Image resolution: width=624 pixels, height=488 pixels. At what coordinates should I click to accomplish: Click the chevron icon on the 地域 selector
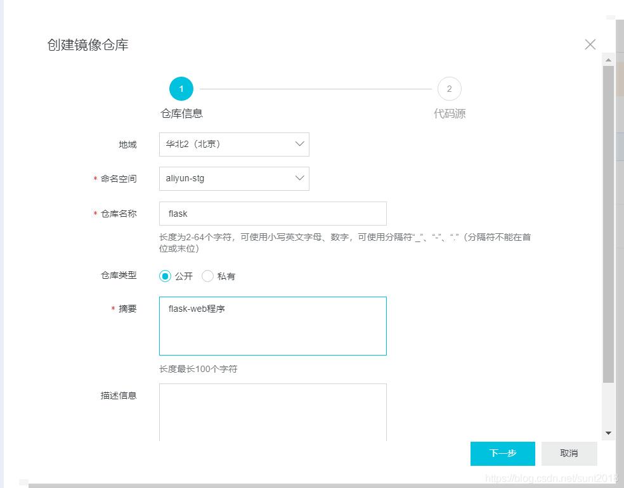point(299,144)
